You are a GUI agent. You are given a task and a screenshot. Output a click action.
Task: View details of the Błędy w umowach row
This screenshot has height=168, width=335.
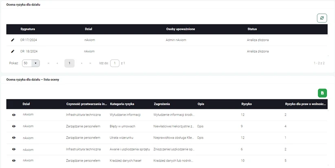coord(14,127)
